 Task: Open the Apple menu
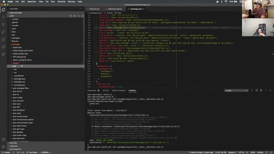[x=4, y=2]
